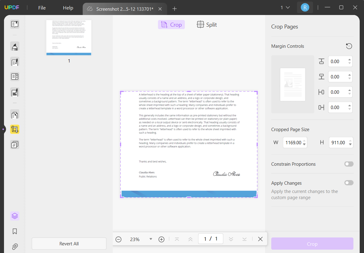
Task: Open the page count dropdown in the title bar
Action: tap(285, 7)
